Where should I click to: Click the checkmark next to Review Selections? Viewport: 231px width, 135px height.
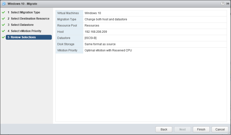click(x=3, y=37)
